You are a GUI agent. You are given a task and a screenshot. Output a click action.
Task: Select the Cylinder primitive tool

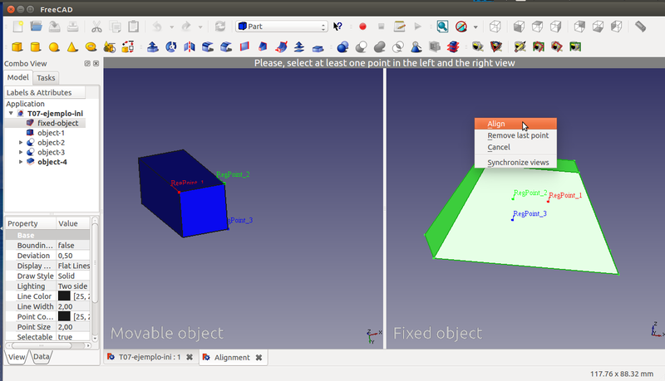pyautogui.click(x=36, y=46)
